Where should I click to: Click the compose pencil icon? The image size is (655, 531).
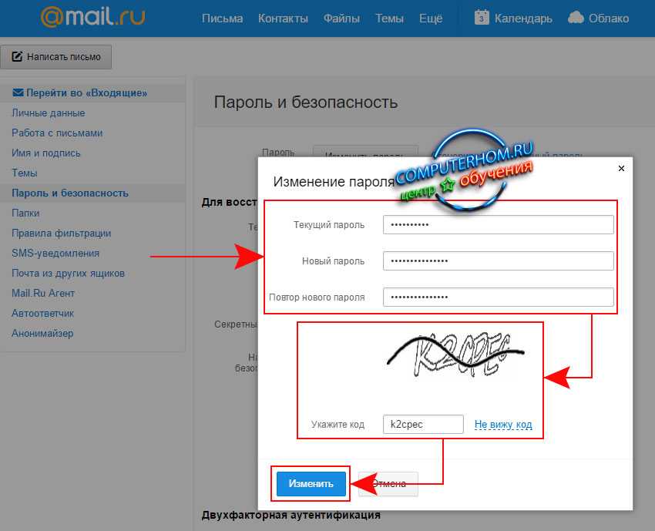(x=17, y=57)
